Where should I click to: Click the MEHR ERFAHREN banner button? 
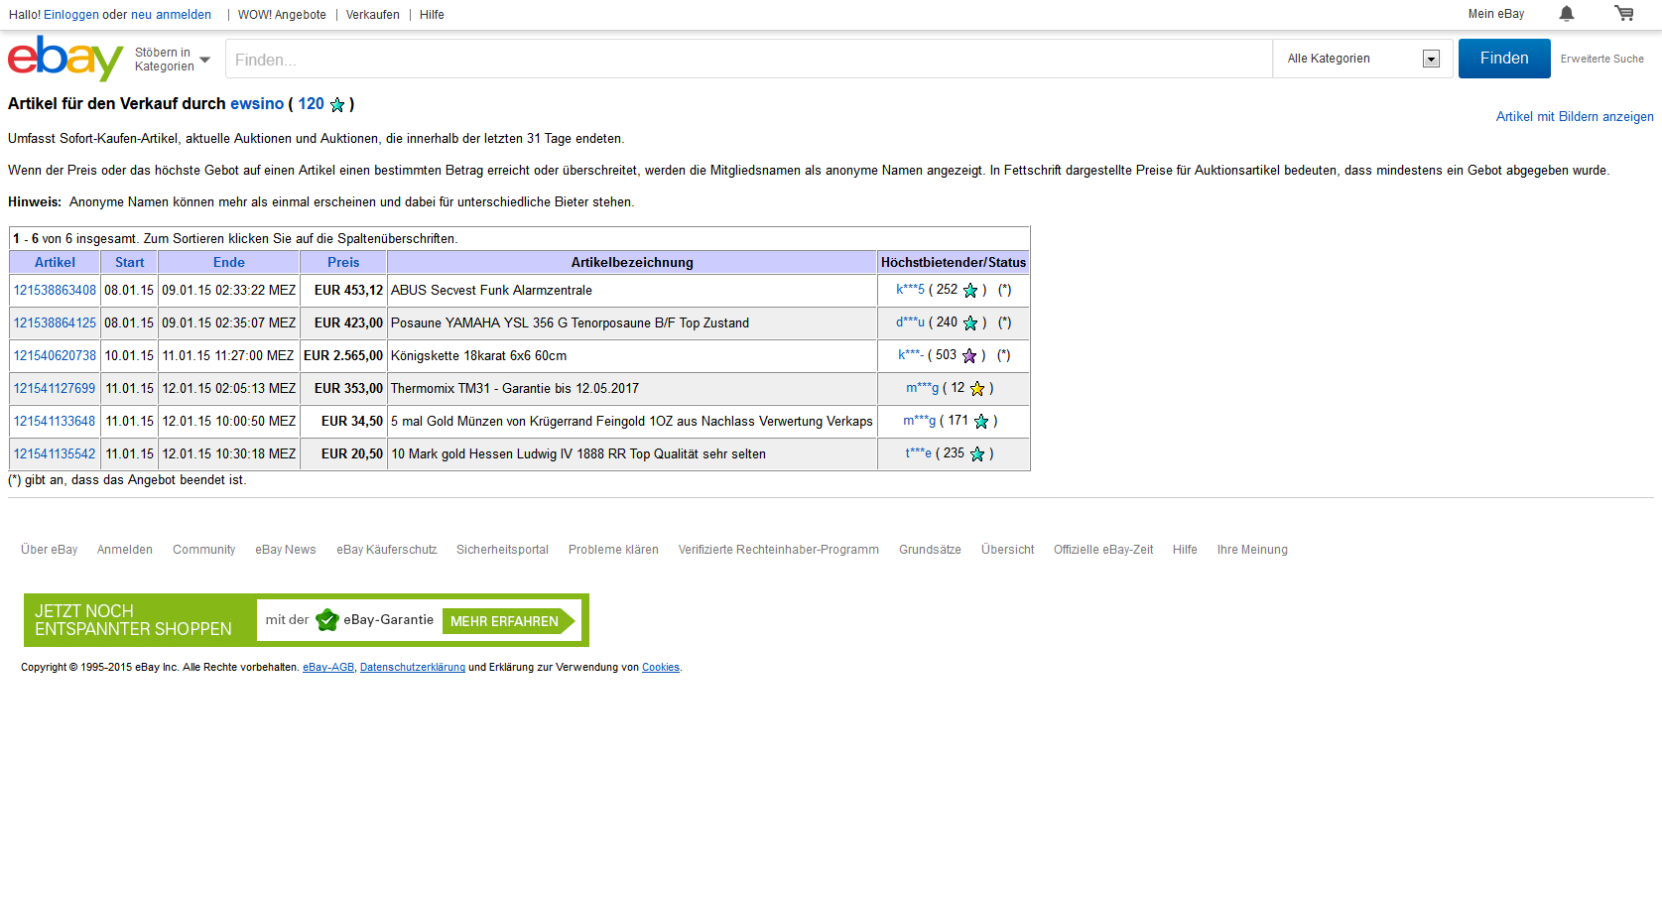(508, 621)
